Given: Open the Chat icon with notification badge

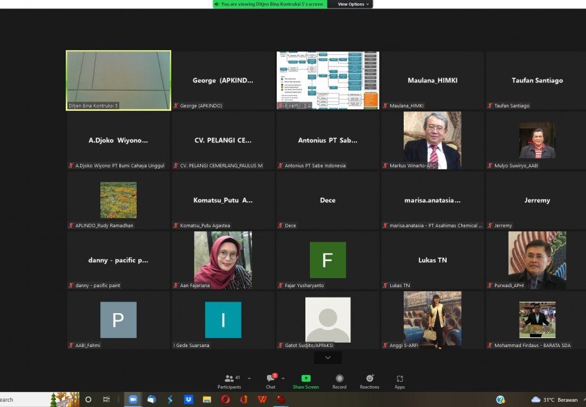Looking at the screenshot, I should pos(272,378).
